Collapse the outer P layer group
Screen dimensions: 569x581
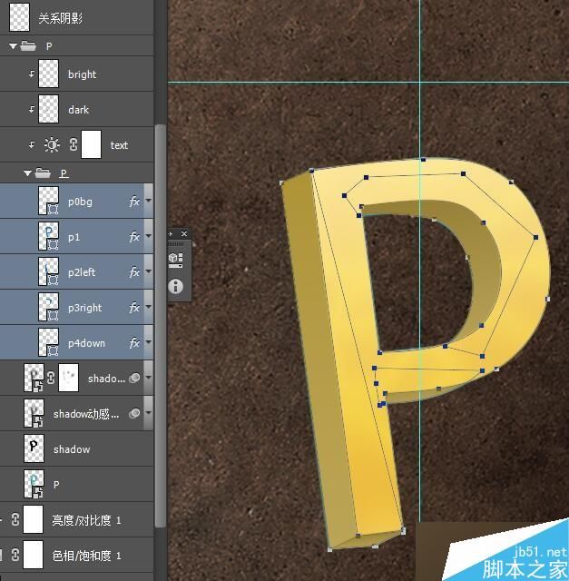(x=13, y=46)
